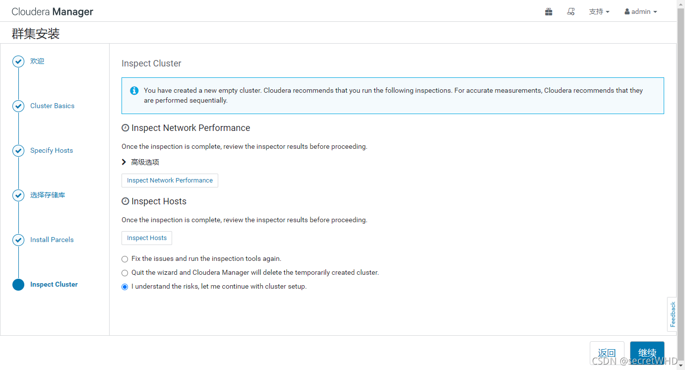Select 'Fix the issues and run' radio option
Image resolution: width=685 pixels, height=370 pixels.
click(125, 259)
